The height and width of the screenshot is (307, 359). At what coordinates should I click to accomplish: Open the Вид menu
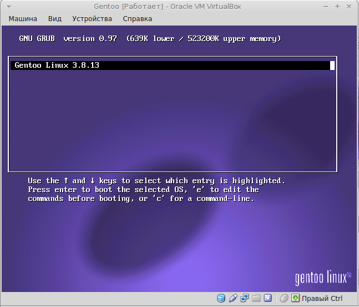tap(55, 18)
